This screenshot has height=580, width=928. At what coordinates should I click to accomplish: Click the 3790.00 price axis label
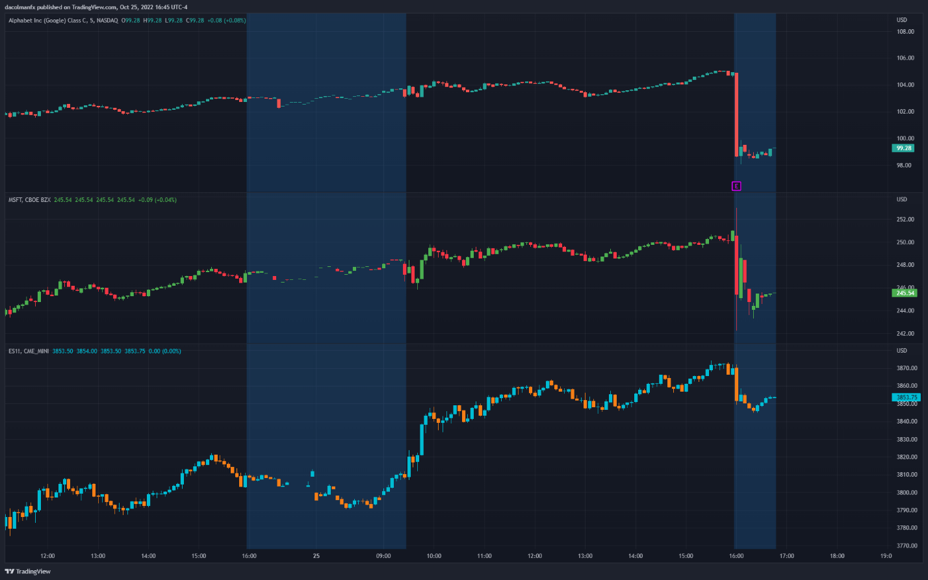tap(907, 511)
